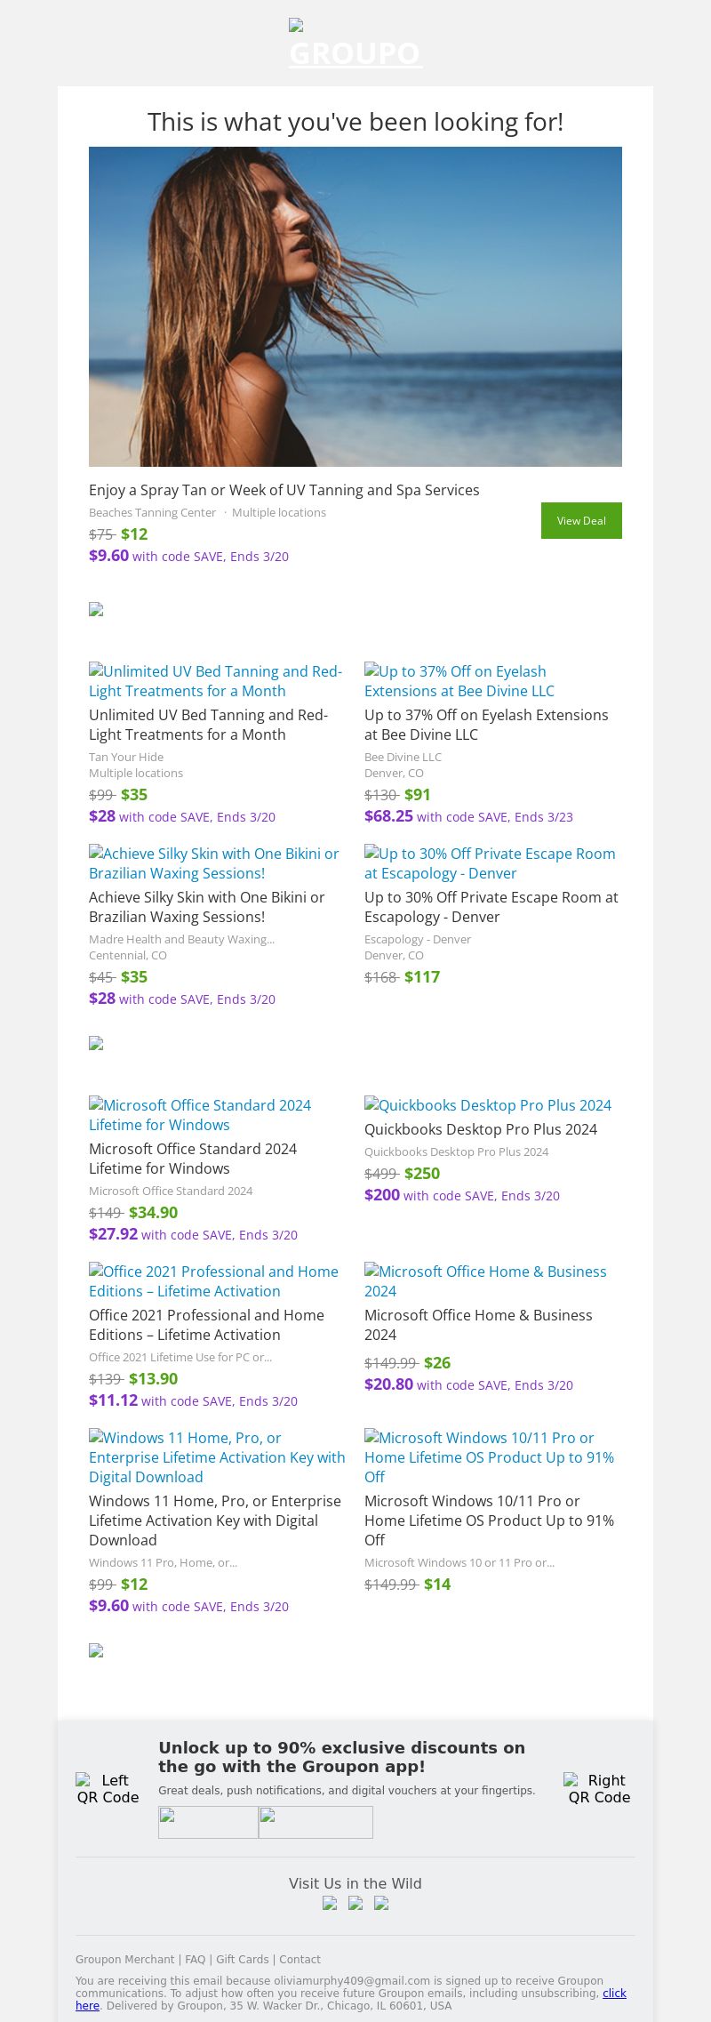The width and height of the screenshot is (711, 2022).
Task: Open the Groupon Merchant footer link
Action: [x=124, y=1959]
